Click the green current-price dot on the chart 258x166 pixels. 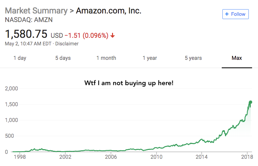click(x=250, y=102)
